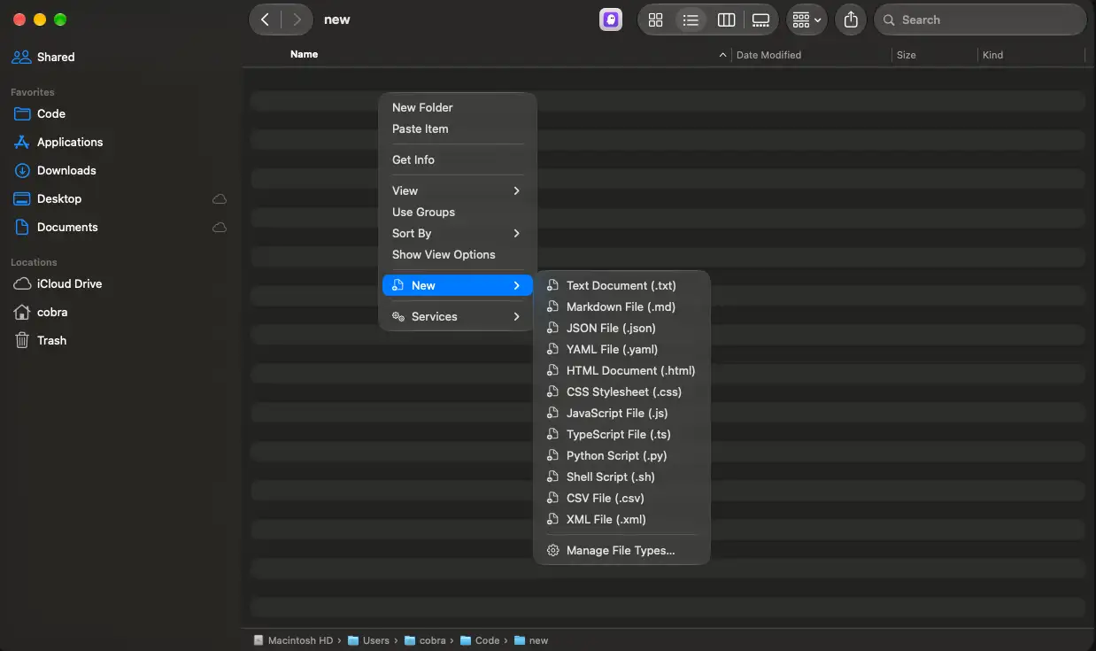Open Manage File Types settings
The image size is (1096, 651).
(x=621, y=550)
